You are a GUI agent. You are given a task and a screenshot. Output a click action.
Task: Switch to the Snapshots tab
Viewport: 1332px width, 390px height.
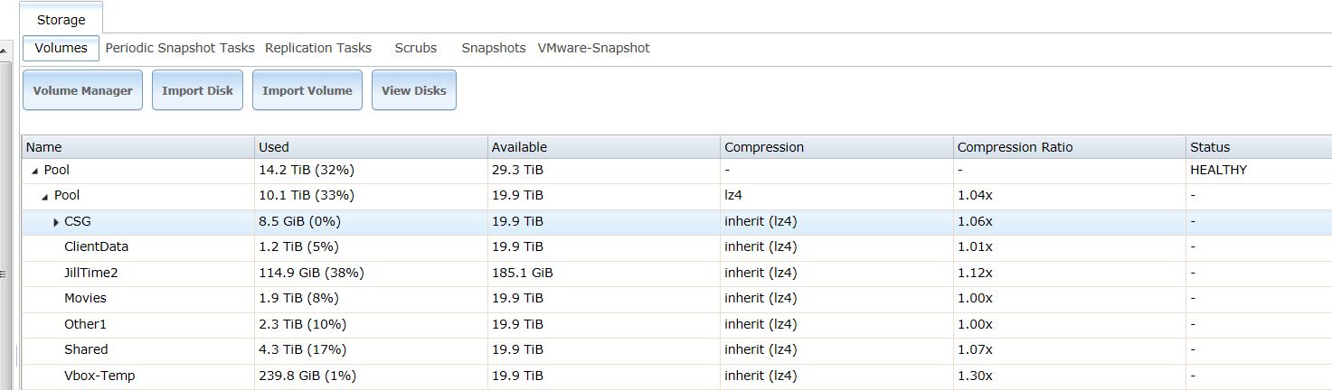point(493,48)
